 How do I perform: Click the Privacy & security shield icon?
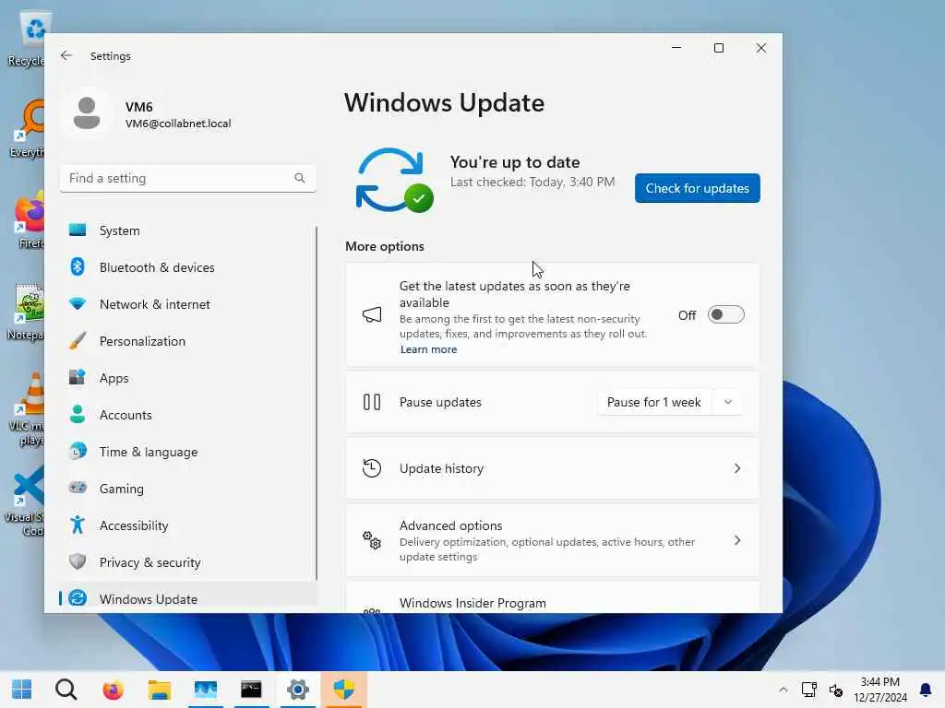(x=78, y=561)
